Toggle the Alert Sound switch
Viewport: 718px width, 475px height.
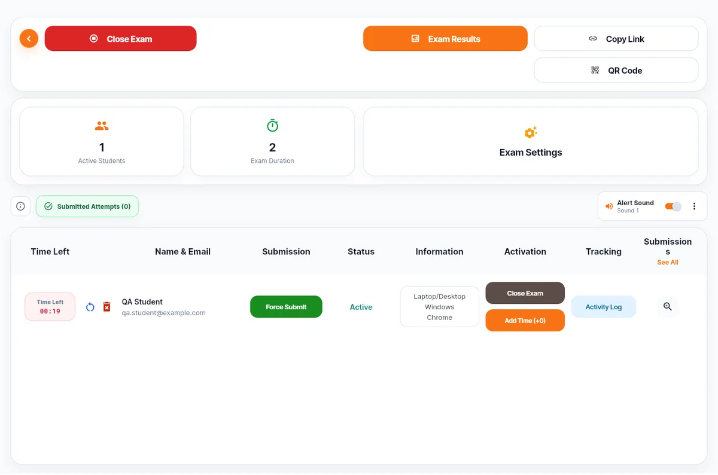673,206
